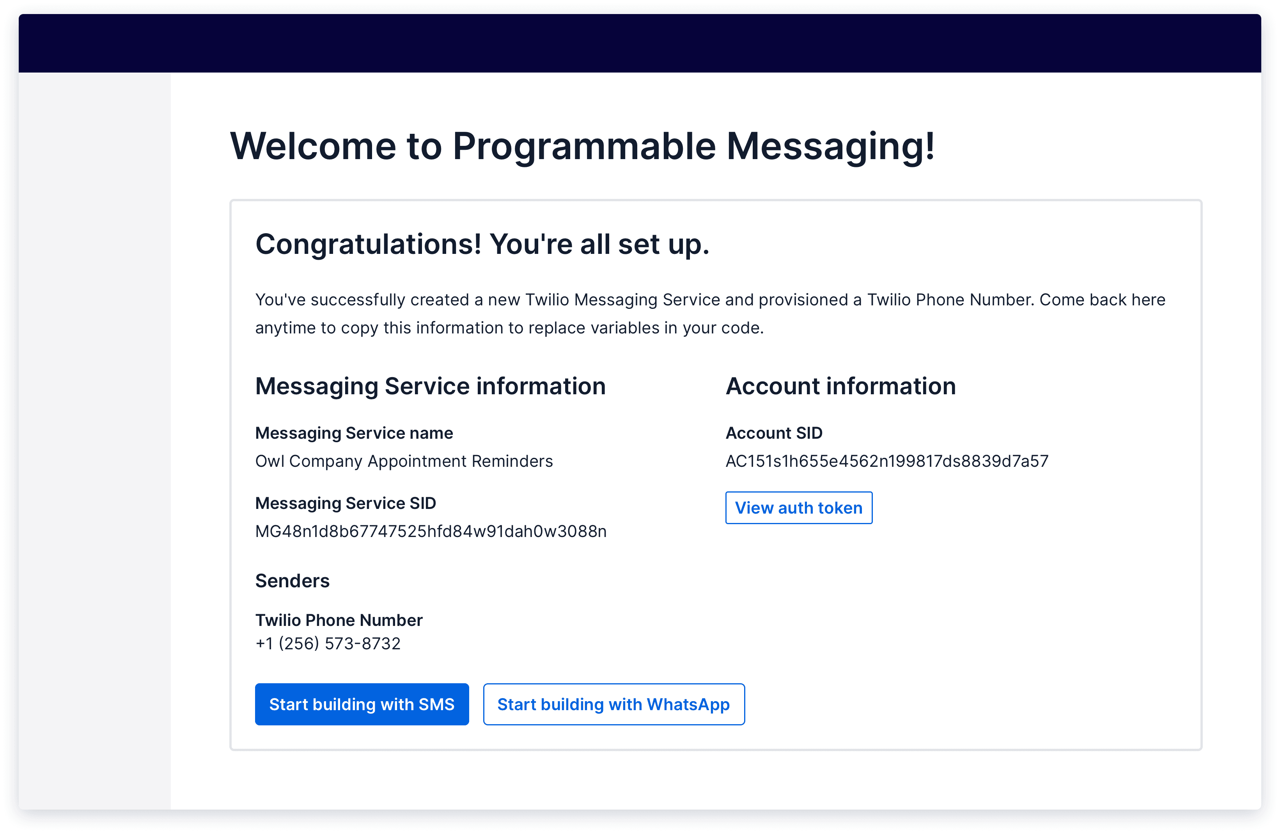This screenshot has width=1280, height=833.
Task: Click Start building with SMS
Action: point(362,704)
